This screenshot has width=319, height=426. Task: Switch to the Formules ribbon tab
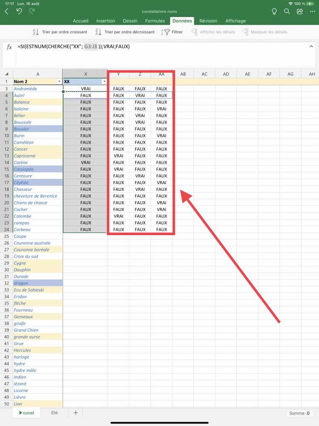click(x=155, y=21)
